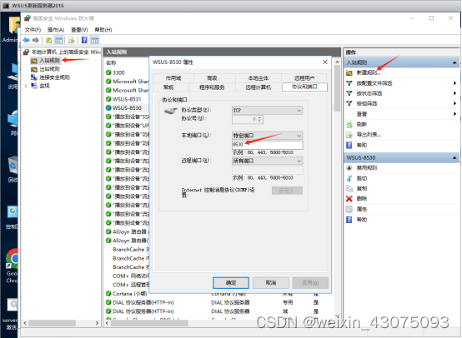Open the Action (A) menu
Image resolution: width=462 pixels, height=338 pixels.
click(x=56, y=30)
